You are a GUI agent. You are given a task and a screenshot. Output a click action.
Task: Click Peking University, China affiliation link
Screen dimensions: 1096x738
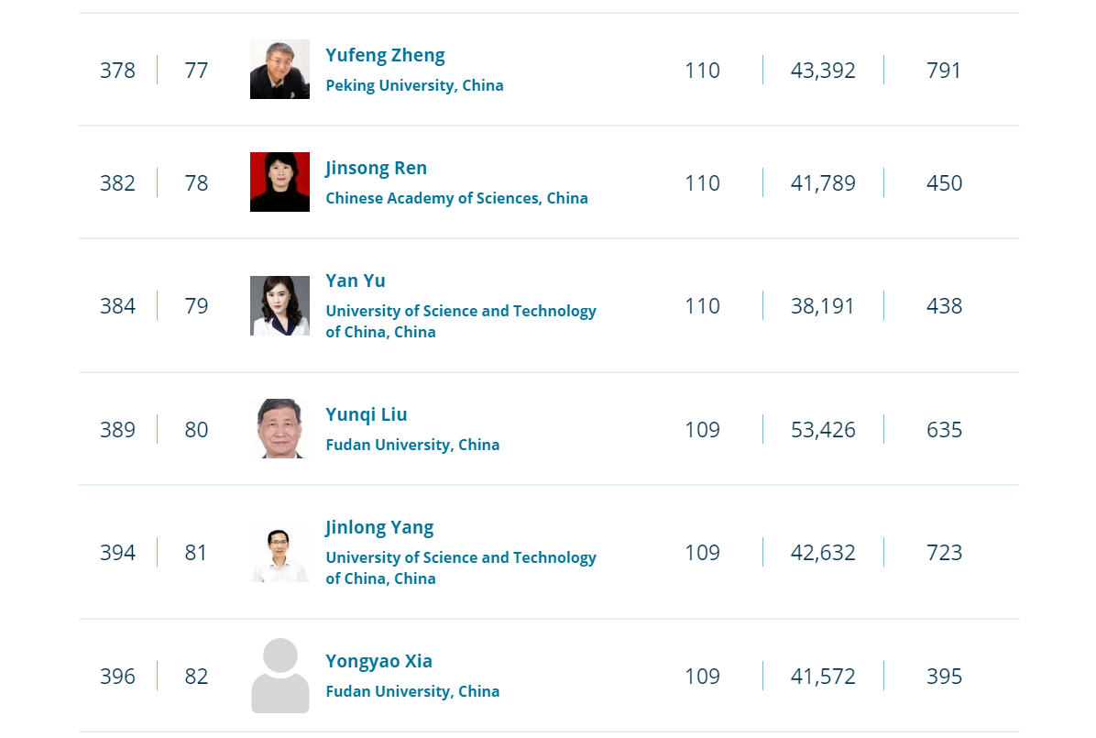pos(414,85)
